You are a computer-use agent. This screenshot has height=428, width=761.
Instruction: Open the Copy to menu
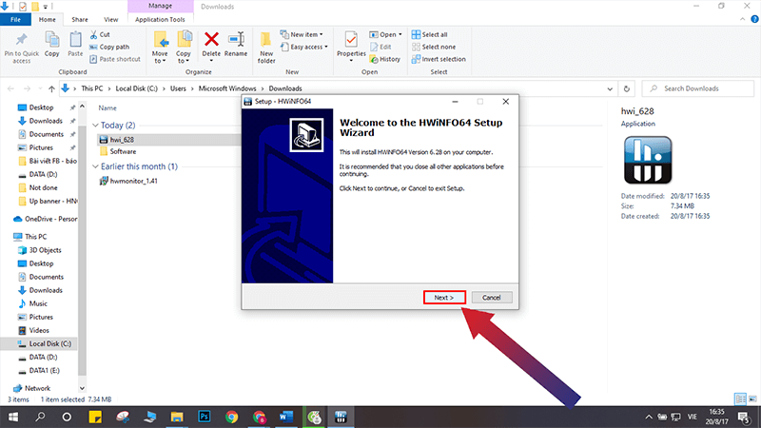(x=184, y=47)
